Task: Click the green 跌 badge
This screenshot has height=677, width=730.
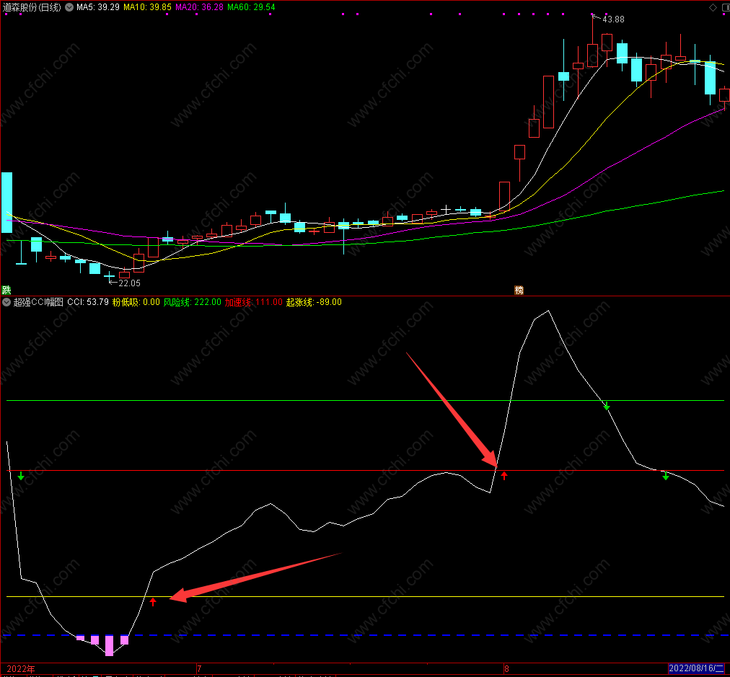Action: pyautogui.click(x=6, y=291)
